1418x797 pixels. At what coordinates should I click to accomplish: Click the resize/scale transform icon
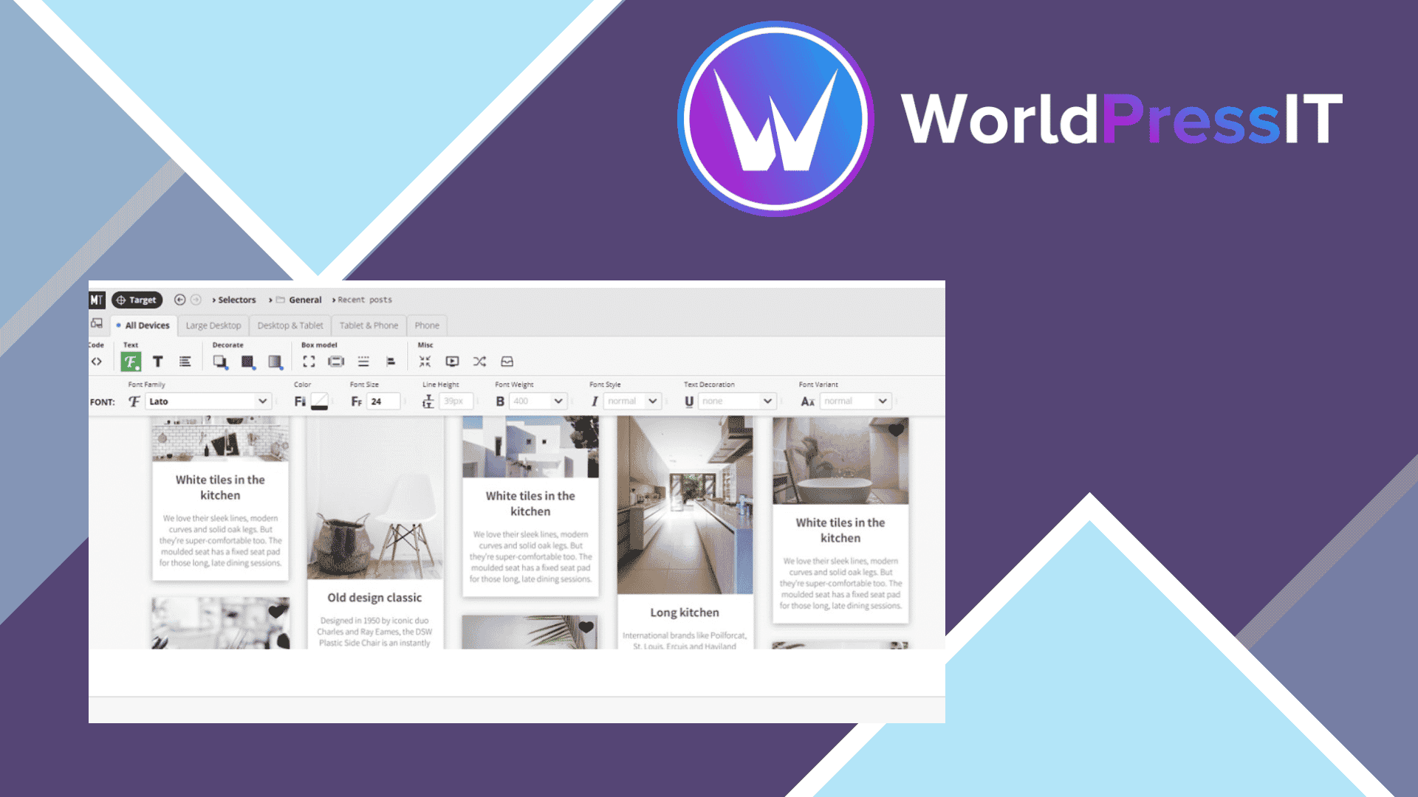[x=427, y=362]
